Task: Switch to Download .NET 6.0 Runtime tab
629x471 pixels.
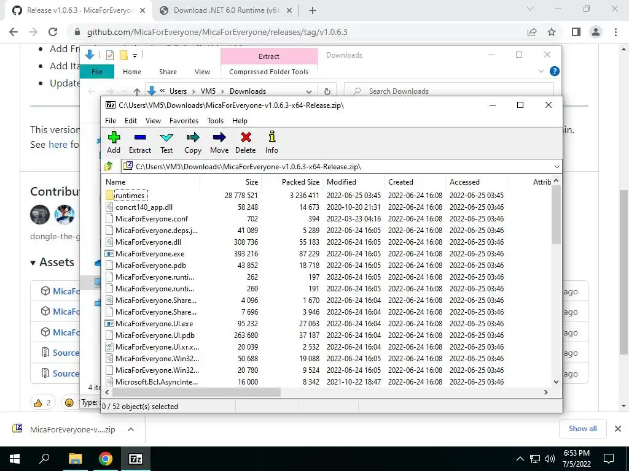Action: tap(226, 10)
